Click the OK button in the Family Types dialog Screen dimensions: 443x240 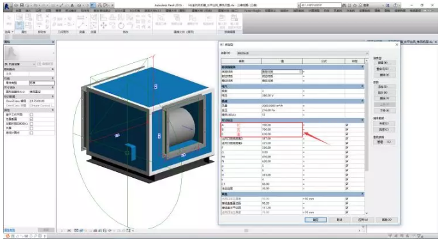point(316,219)
